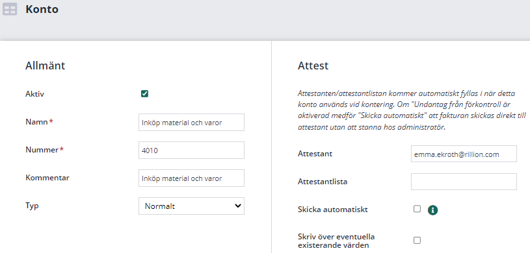This screenshot has height=253, width=530.
Task: Click the Kommentar label
Action: point(47,178)
